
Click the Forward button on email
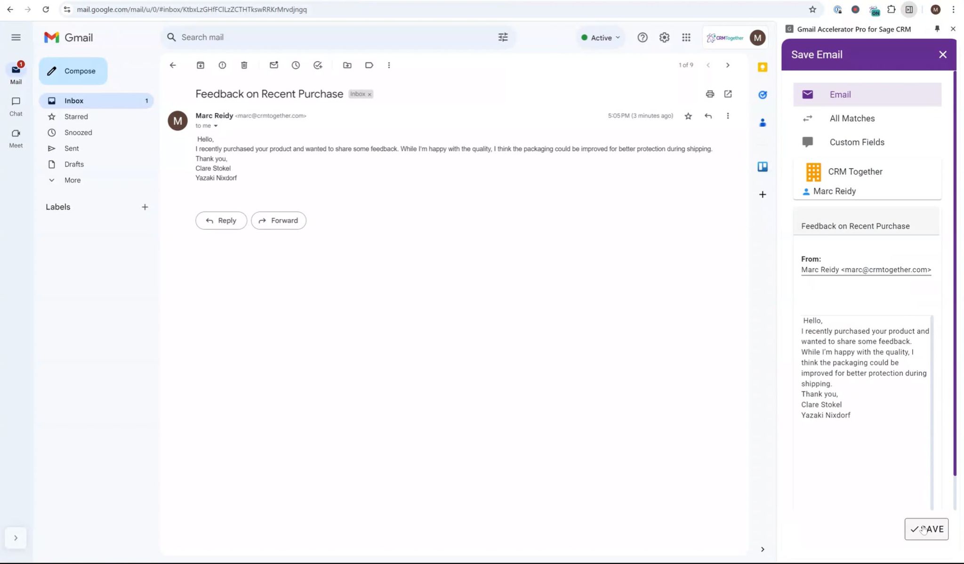pyautogui.click(x=278, y=220)
